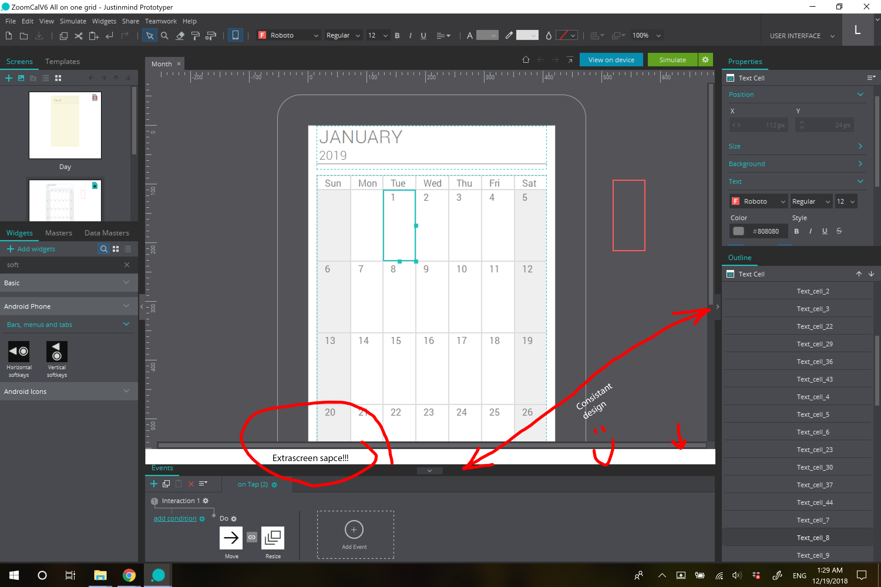Click the add condition link
Viewport: 881px width, 587px height.
point(175,519)
